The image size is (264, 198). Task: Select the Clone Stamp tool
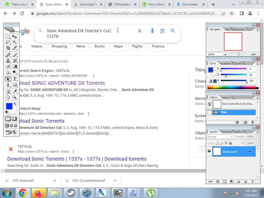[x=8, y=61]
